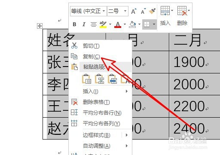Image resolution: width=220 pixels, height=155 pixels.
Task: Expand the 边框样式 submenu arrow
Action: (x=126, y=135)
